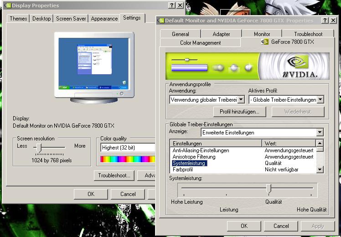The height and width of the screenshot is (237, 341).
Task: Click the Profil hinzufügen button
Action: pyautogui.click(x=239, y=112)
